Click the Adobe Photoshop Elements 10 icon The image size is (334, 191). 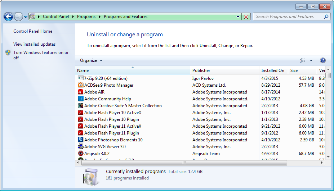[80, 140]
